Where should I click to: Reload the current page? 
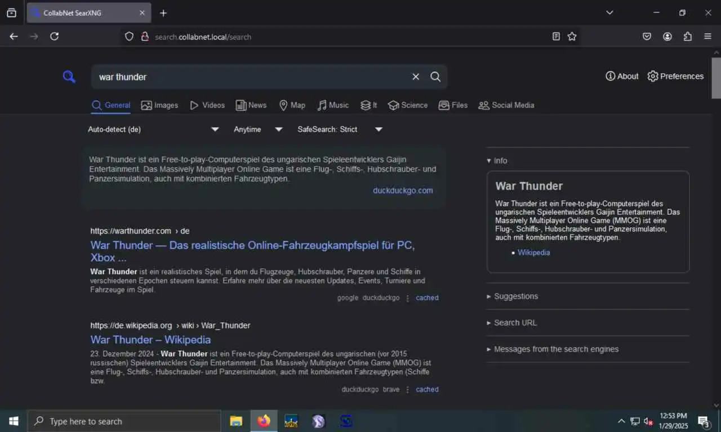[54, 37]
